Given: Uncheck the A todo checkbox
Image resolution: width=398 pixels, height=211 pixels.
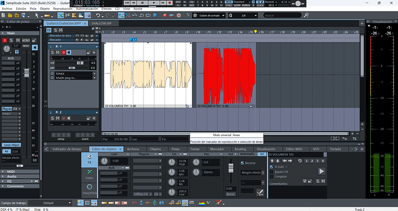Looking at the screenshot, I should (271, 167).
